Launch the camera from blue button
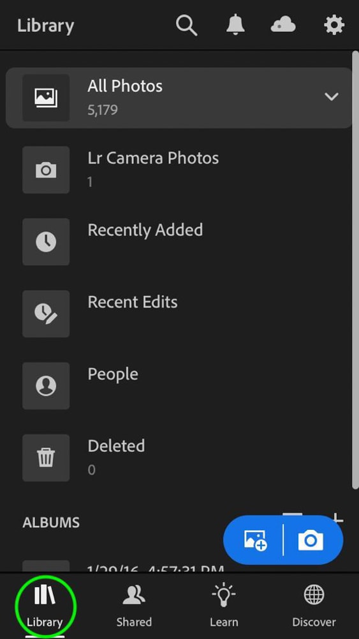359x639 pixels. point(311,541)
